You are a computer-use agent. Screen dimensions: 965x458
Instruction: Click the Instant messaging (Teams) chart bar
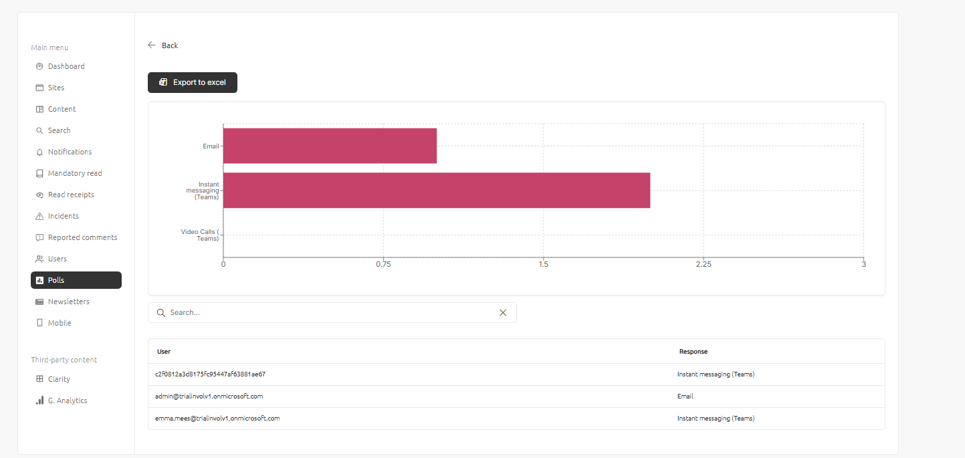(x=436, y=191)
